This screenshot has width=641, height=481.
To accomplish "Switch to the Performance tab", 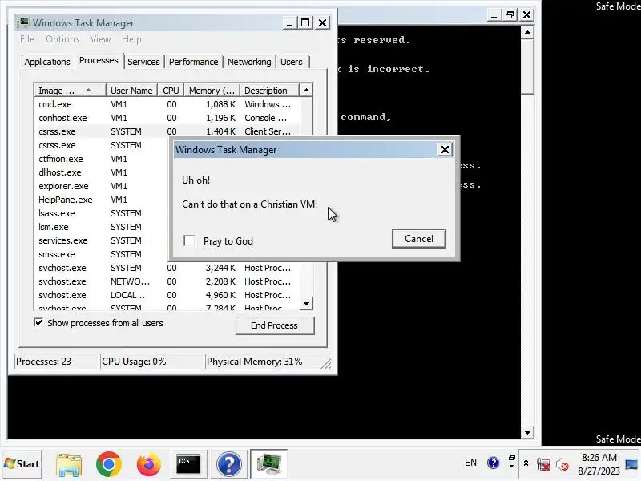I will coord(193,62).
